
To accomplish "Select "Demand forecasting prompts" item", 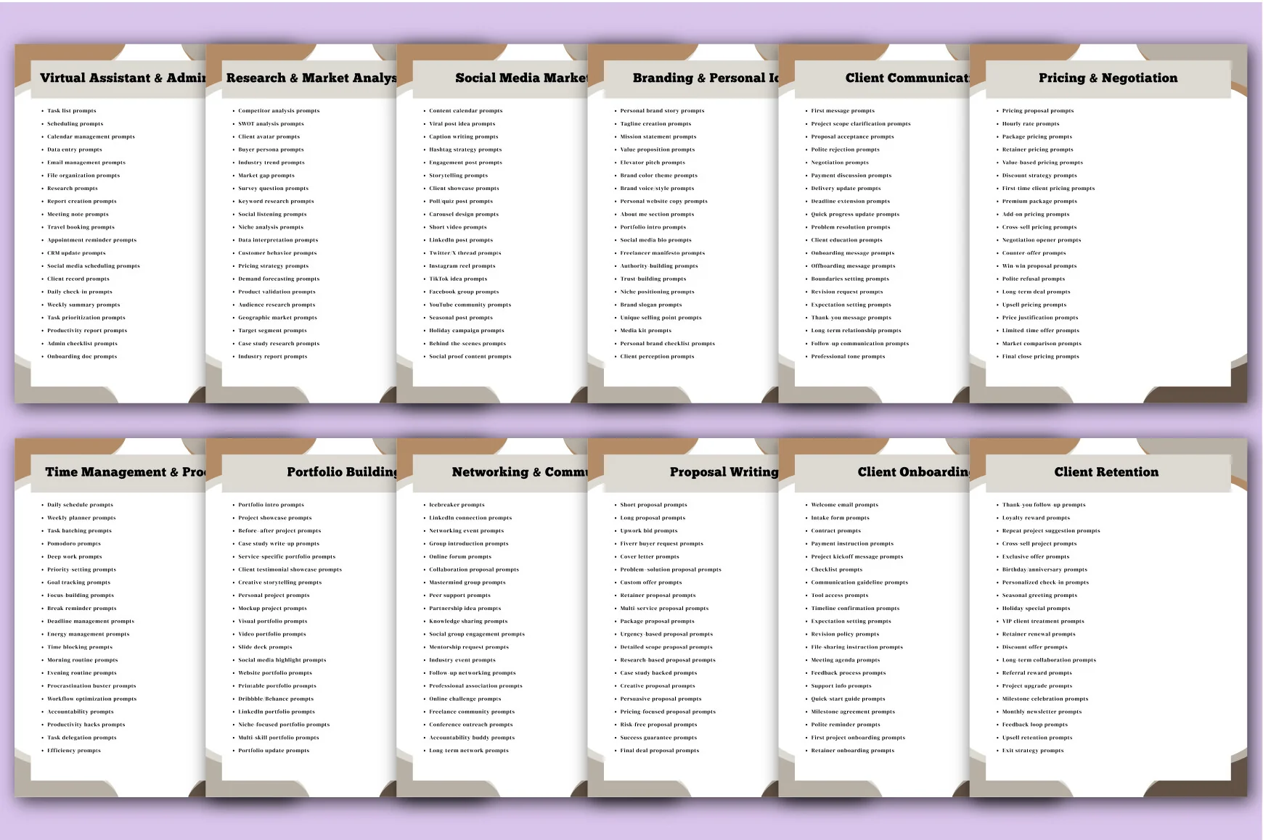I will point(279,279).
